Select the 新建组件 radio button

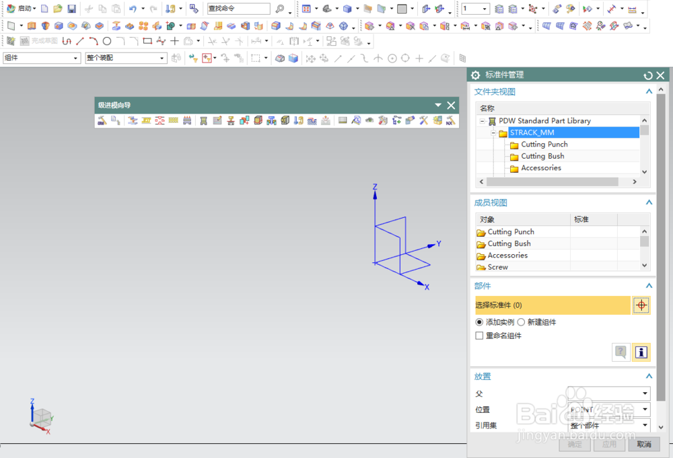pos(521,322)
